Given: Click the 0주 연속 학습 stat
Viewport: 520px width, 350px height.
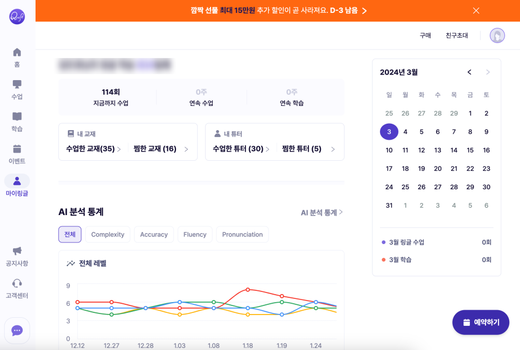Looking at the screenshot, I should pos(292,97).
